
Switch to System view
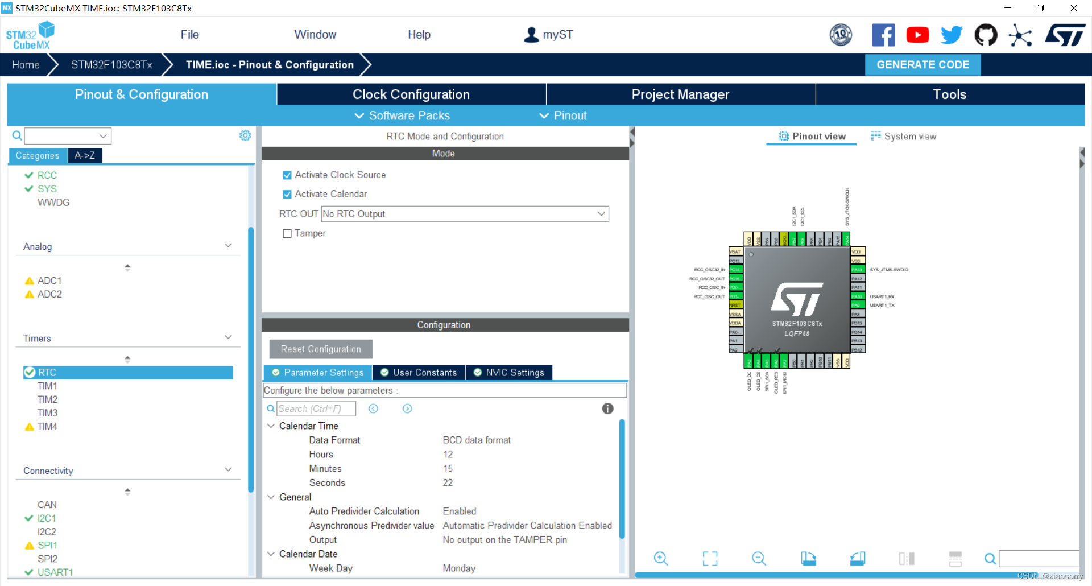pyautogui.click(x=903, y=136)
